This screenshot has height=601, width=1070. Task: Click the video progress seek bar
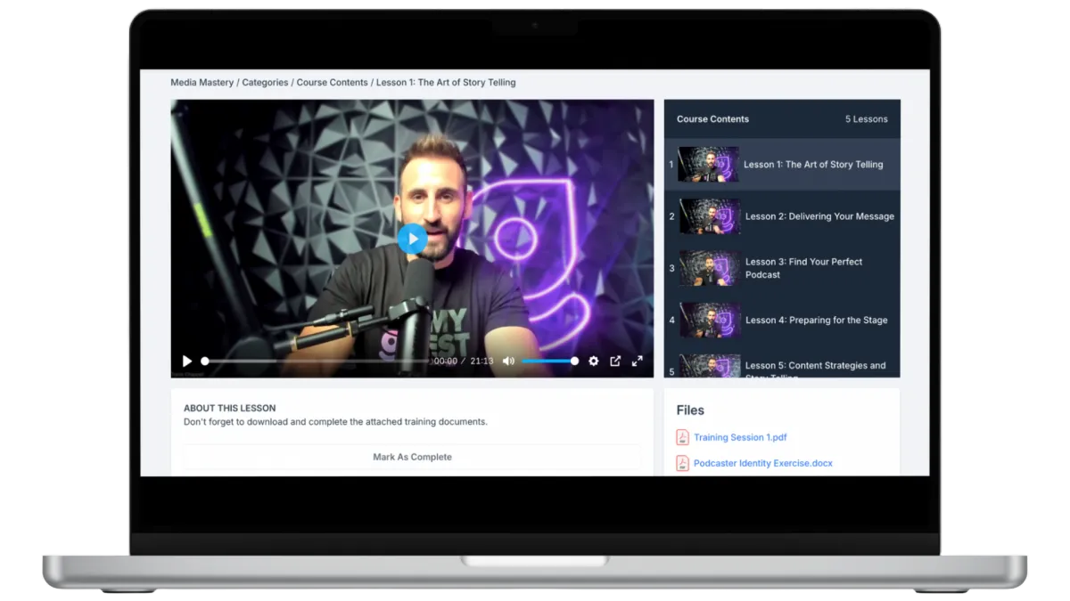pyautogui.click(x=317, y=361)
